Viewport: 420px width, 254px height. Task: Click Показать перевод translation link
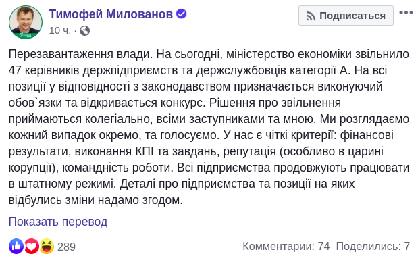tap(58, 222)
